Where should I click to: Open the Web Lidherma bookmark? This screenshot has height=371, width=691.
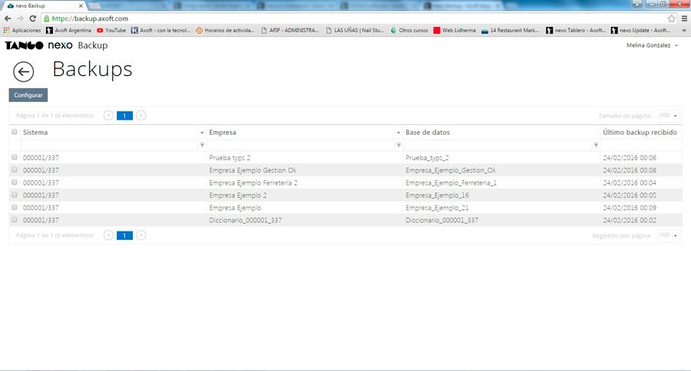[x=455, y=31]
